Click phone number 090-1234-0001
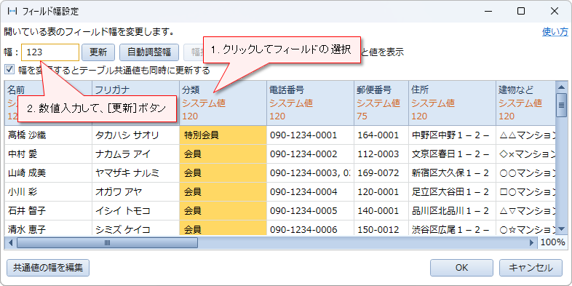Image resolution: width=572 pixels, height=286 pixels. 310,135
